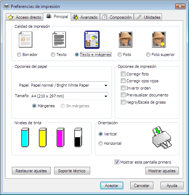
Task: Choose the Texto quality page icon
Action: click(59, 40)
